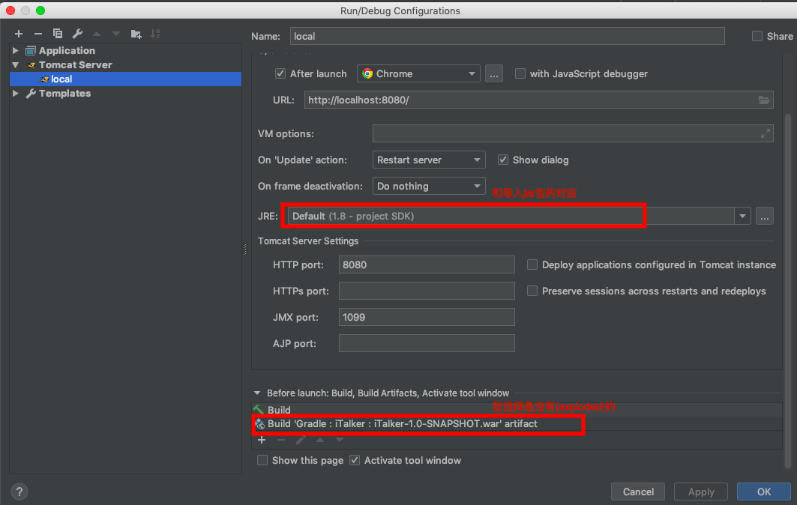Collapse Tomcat Server tree node

click(x=15, y=65)
